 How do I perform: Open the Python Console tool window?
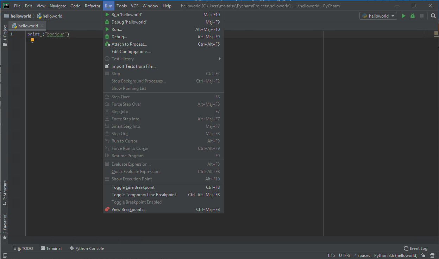point(87,248)
